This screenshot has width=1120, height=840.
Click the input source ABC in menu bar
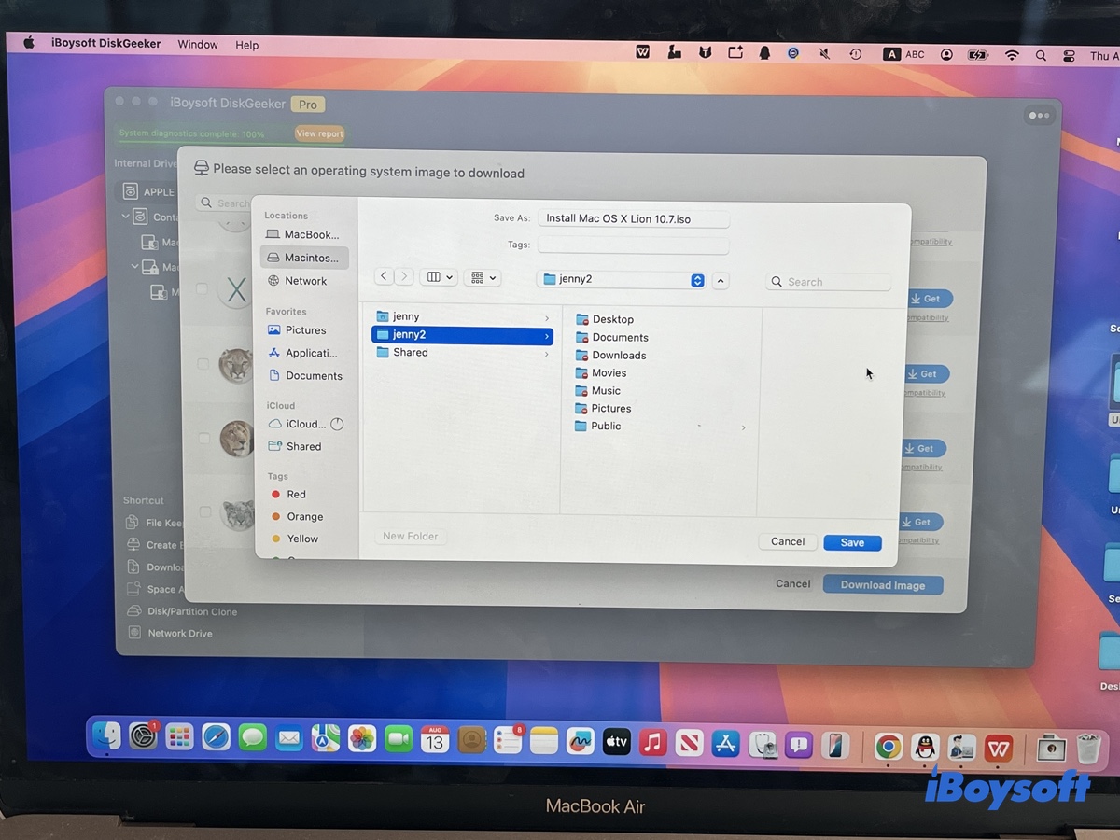coord(904,54)
